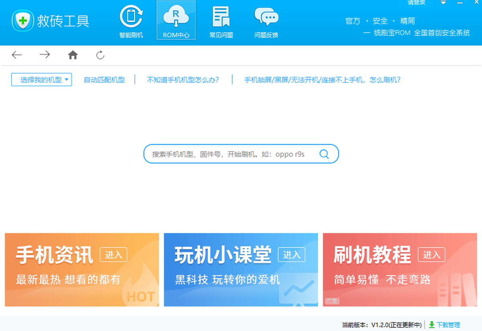Open the 常见问题 FAQ section
Viewport: 482px width, 331px height.
click(x=221, y=22)
